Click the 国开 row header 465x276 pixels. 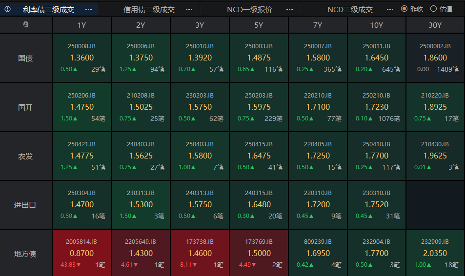(x=26, y=107)
